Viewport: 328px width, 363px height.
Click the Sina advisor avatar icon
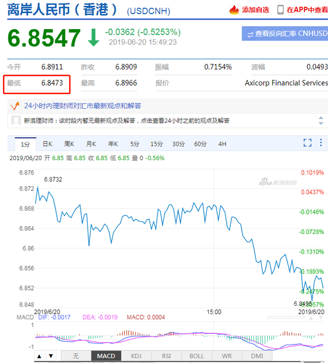(x=16, y=120)
